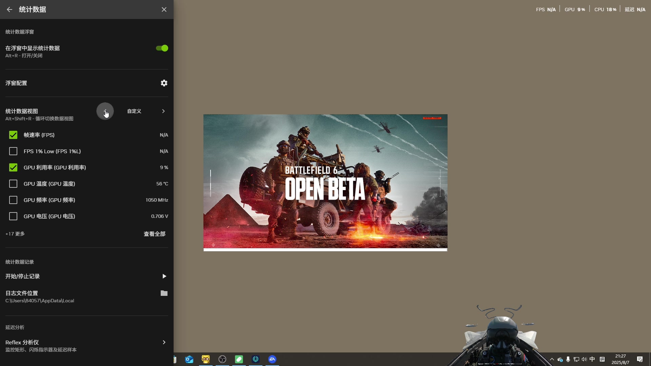
Task: Switch to previous statistics view with left arrow
Action: click(105, 111)
